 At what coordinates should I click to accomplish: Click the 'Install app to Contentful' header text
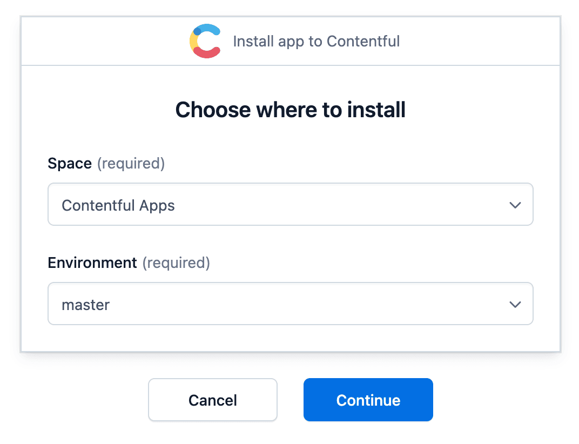click(x=316, y=41)
